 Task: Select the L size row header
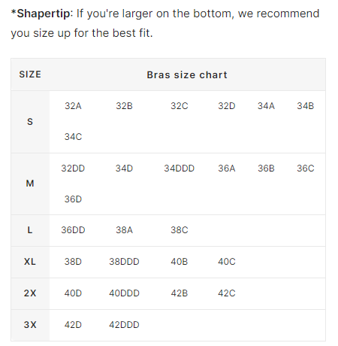click(30, 230)
